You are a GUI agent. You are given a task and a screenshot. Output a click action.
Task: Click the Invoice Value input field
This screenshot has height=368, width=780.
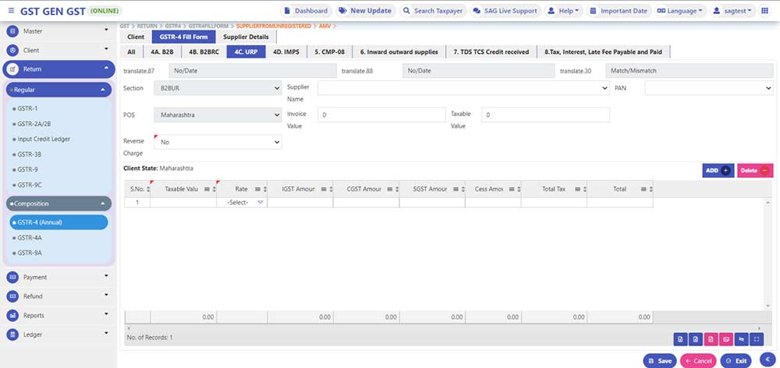click(381, 115)
